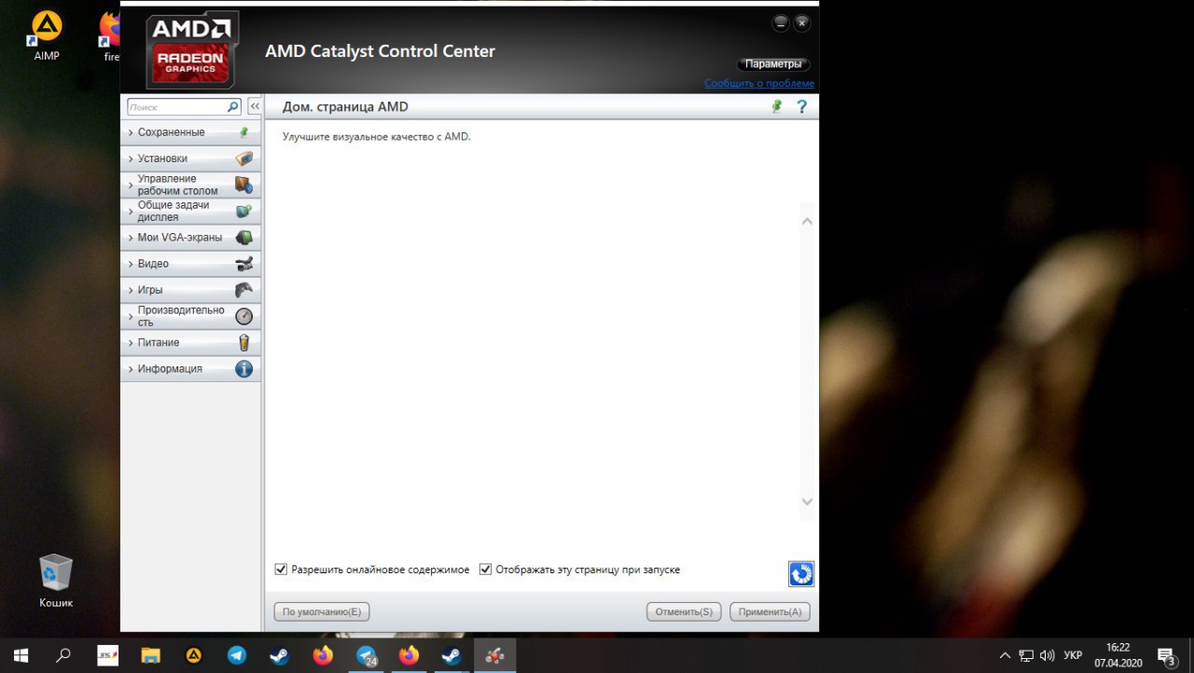Click the blue refresh icon at the bottom right
Screen dimensions: 1194x673
(801, 574)
